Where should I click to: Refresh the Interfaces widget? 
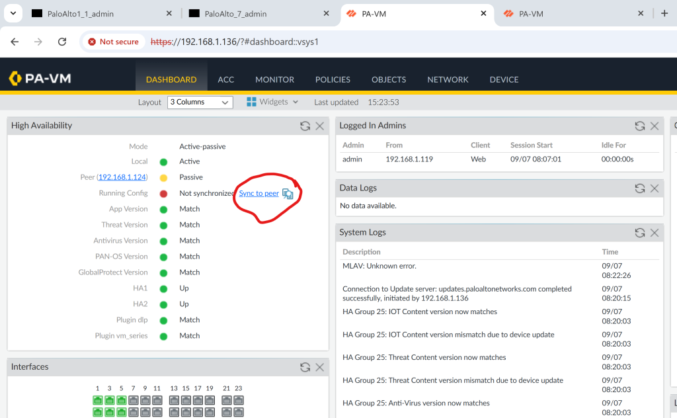tap(305, 367)
